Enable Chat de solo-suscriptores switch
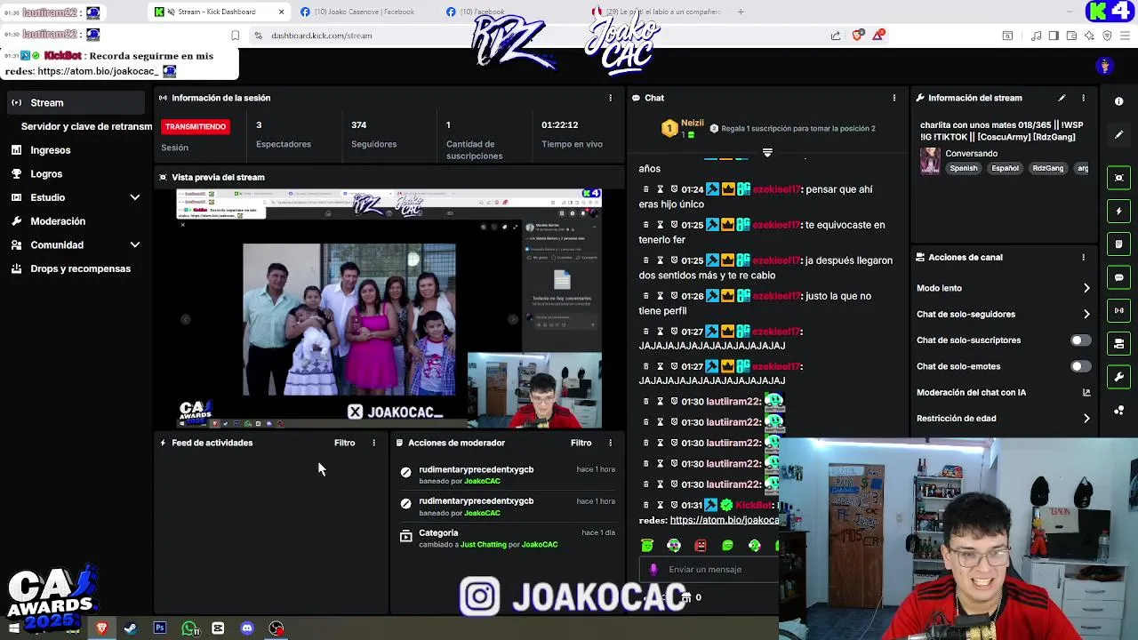 pos(1080,340)
